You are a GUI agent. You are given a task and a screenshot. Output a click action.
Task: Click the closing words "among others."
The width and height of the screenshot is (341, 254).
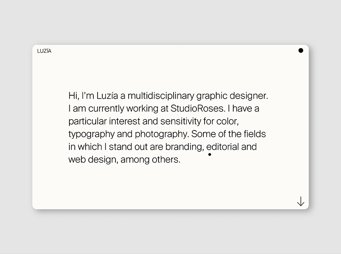click(x=150, y=160)
